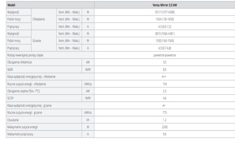The height and width of the screenshot is (143, 235).
Task: Click the 1034 (130-1650) power value
Action: coord(164,19)
